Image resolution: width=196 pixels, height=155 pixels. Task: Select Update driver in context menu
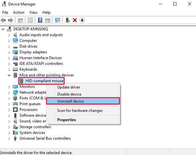pyautogui.click(x=68, y=87)
